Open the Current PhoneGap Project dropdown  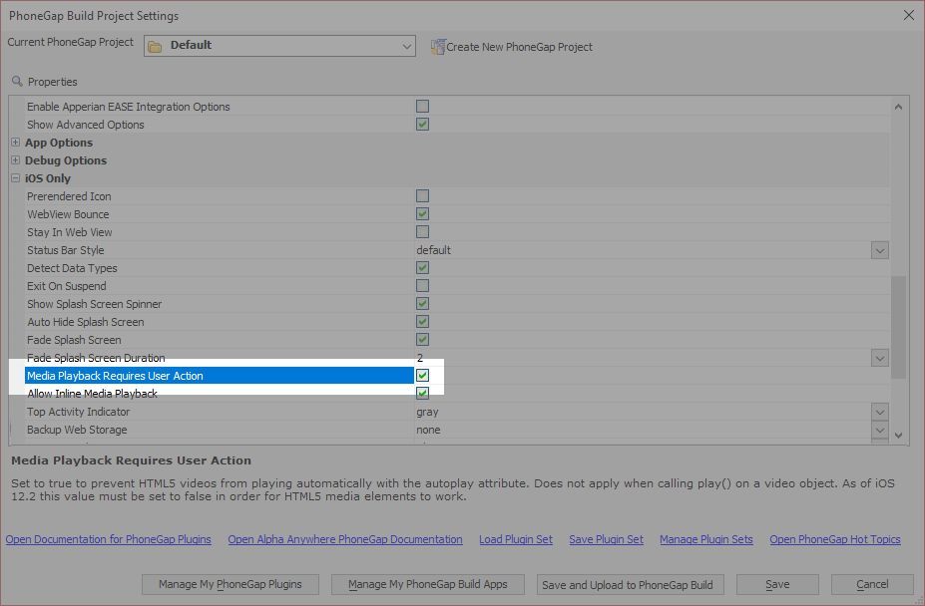tap(406, 46)
